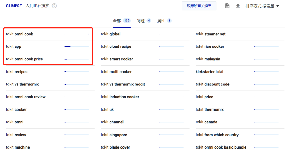This screenshot has height=153, width=285.
Task: Select 'tokit from which country' keyword
Action: (217, 135)
